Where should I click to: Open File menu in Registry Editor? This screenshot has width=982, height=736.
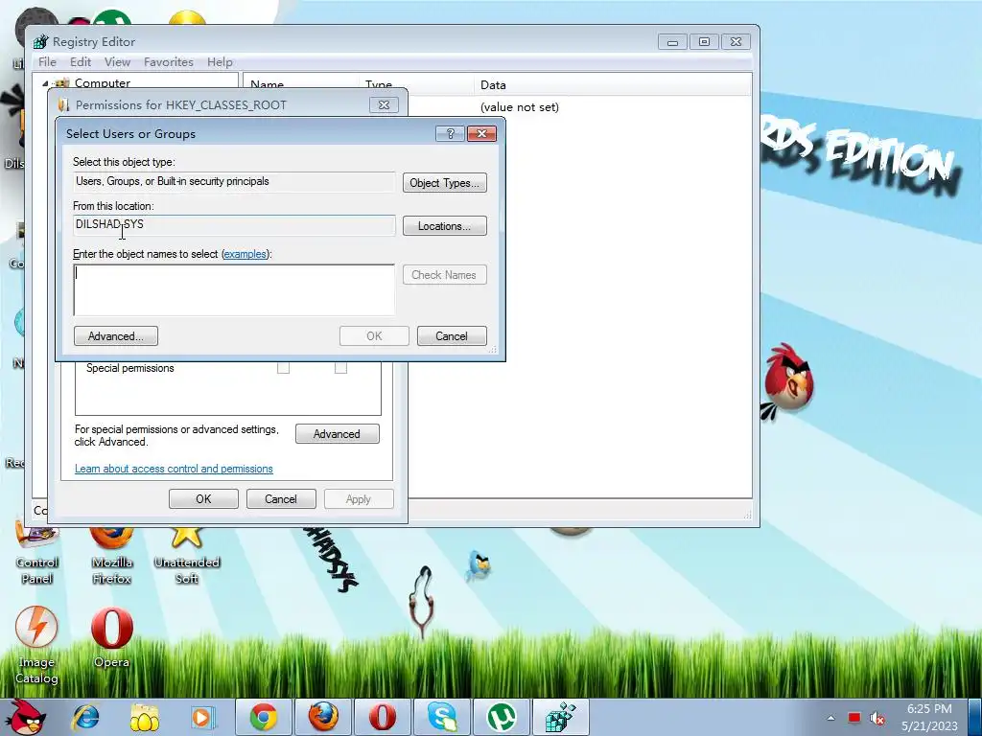pos(47,62)
